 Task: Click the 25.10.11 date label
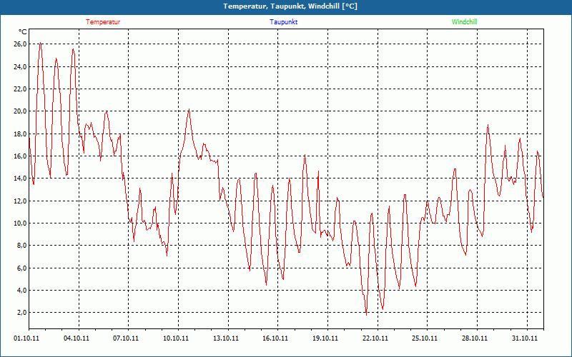click(425, 338)
